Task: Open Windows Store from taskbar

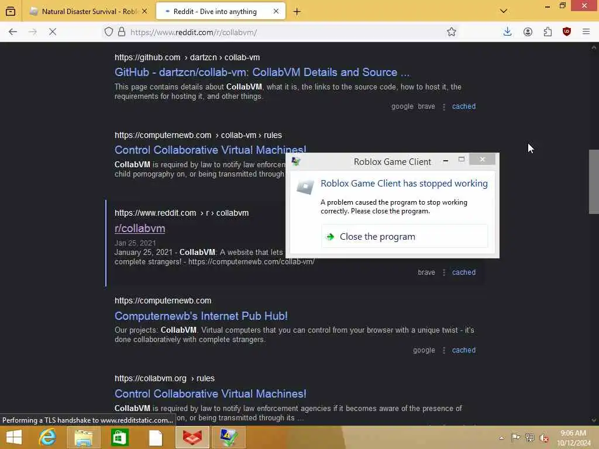Action: click(x=119, y=437)
